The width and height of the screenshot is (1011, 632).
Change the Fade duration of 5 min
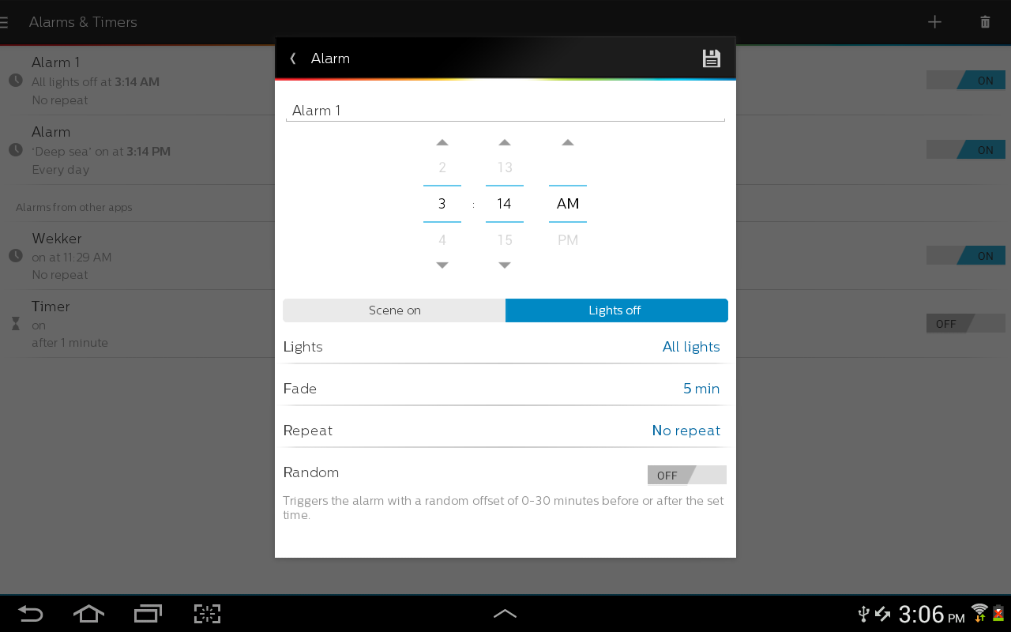click(701, 388)
